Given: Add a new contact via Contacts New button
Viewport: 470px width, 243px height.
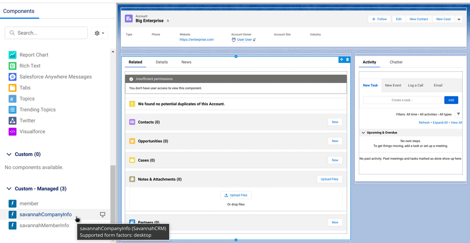Looking at the screenshot, I should 335,122.
